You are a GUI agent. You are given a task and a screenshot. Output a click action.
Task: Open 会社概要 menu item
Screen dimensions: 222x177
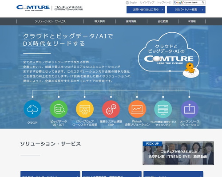(163, 21)
